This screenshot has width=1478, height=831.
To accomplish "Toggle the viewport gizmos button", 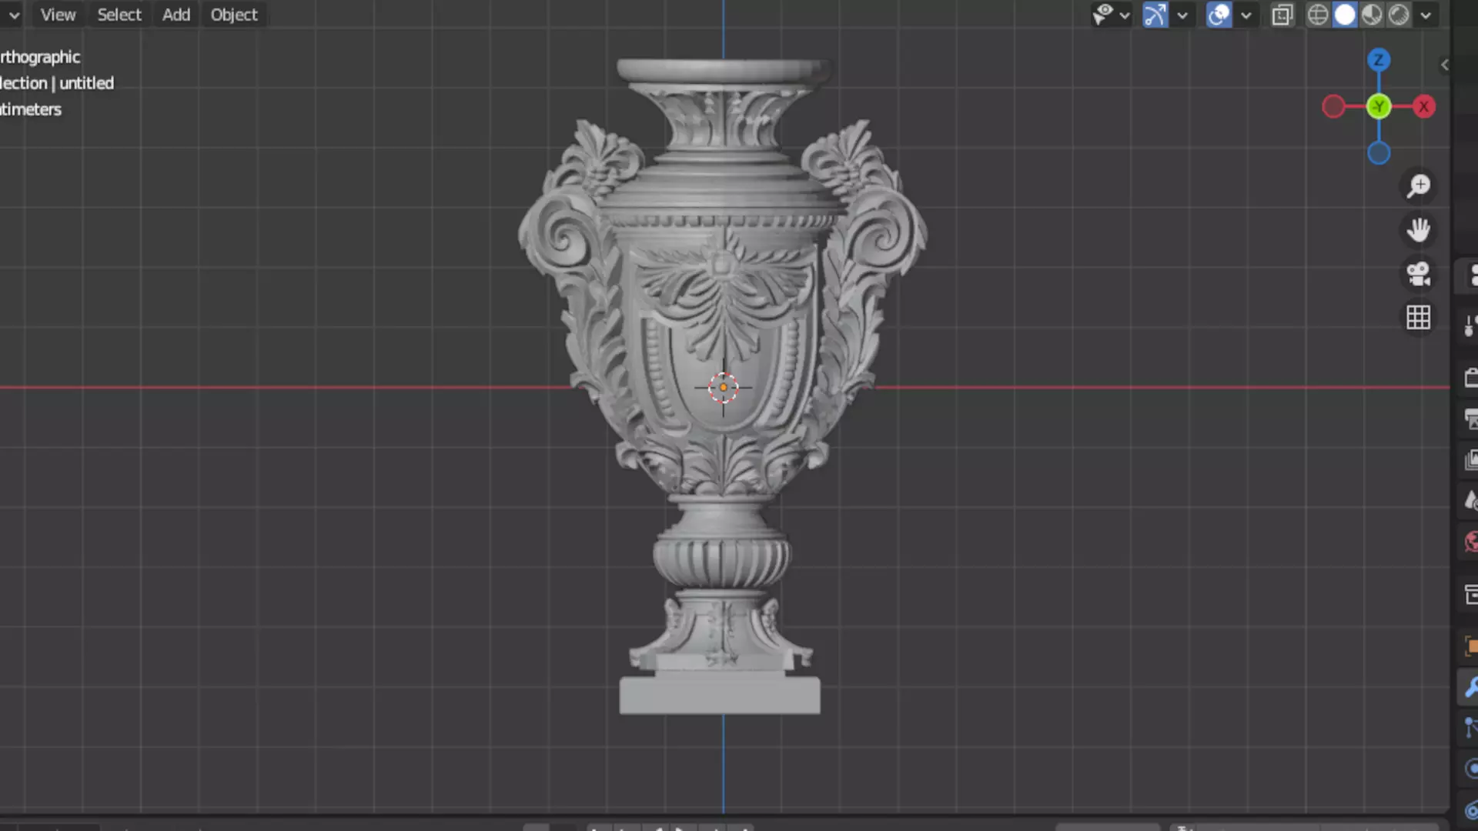I will click(1155, 15).
